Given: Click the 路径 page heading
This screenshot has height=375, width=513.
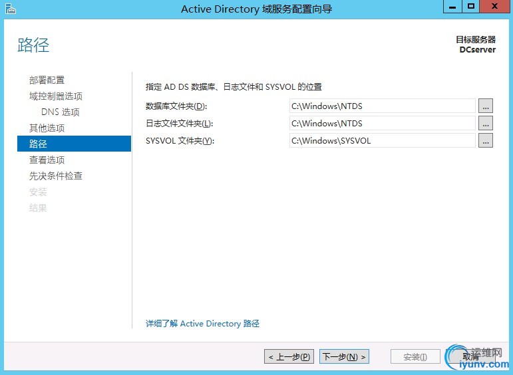Looking at the screenshot, I should 33,45.
